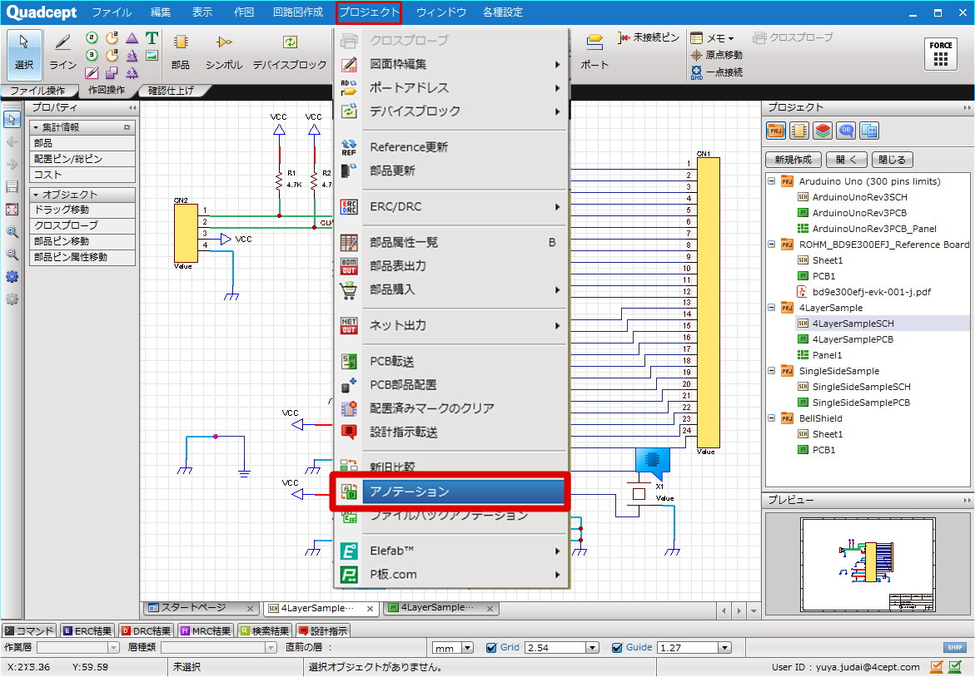Select the purple triangle polygon tool
This screenshot has width=975, height=677.
pyautogui.click(x=132, y=38)
